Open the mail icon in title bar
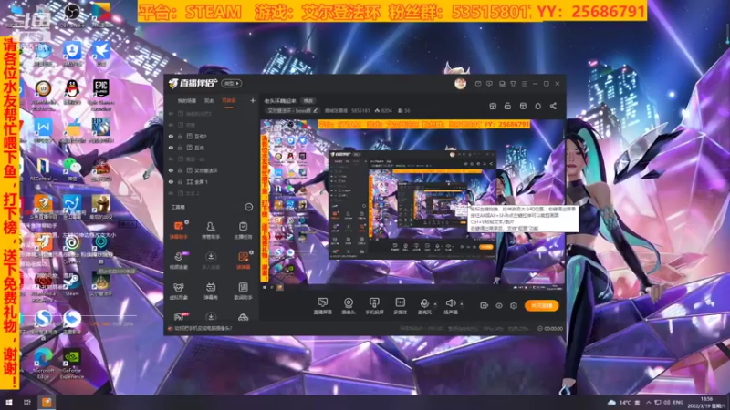The width and height of the screenshot is (730, 410). coord(478,84)
